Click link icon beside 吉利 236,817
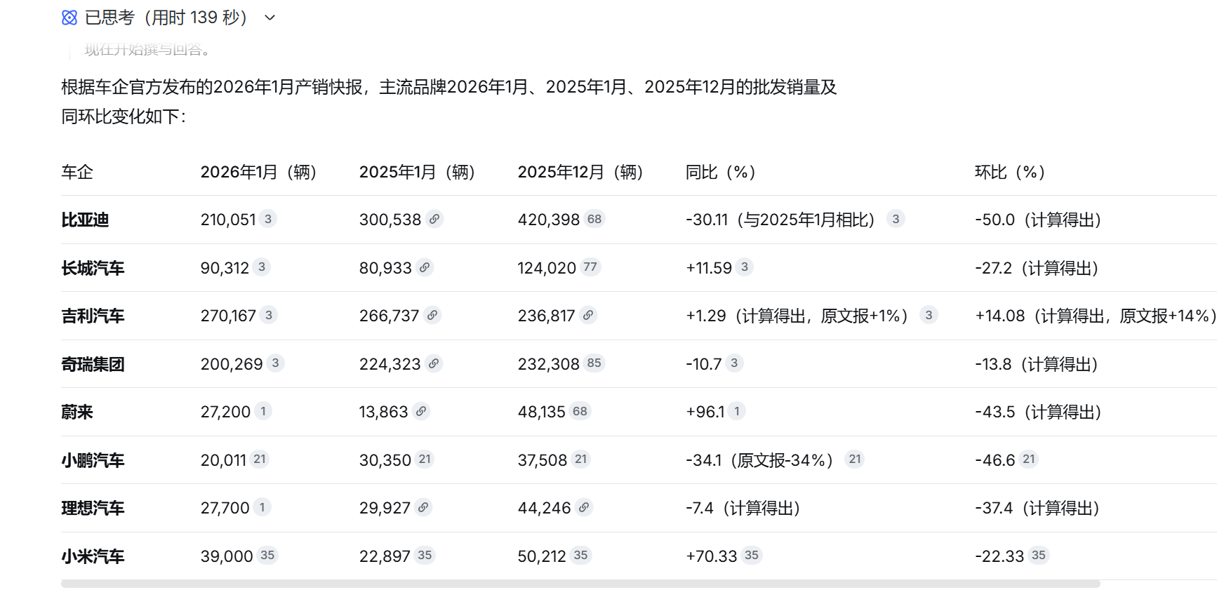Viewport: 1217px width, 604px height. tap(589, 316)
